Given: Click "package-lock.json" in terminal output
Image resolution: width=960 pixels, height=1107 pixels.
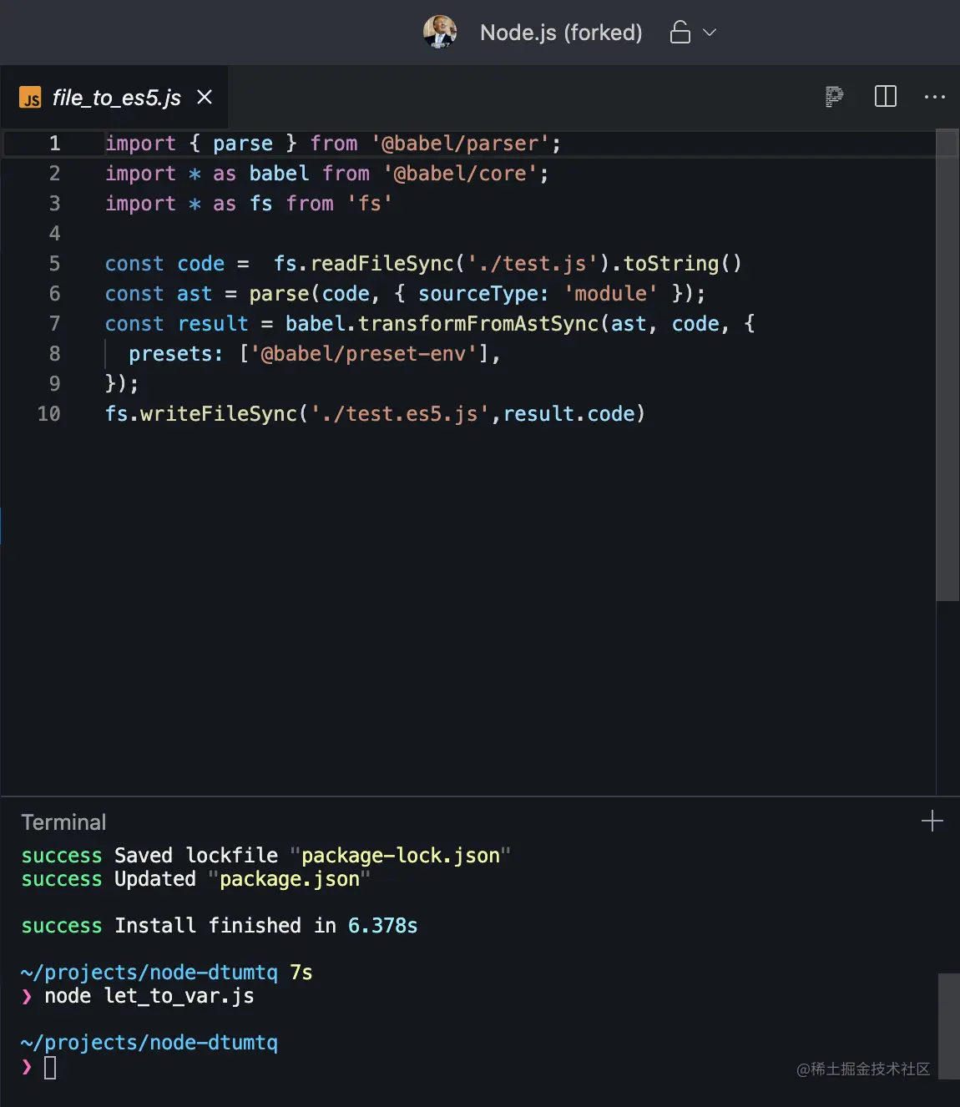Looking at the screenshot, I should coord(400,856).
